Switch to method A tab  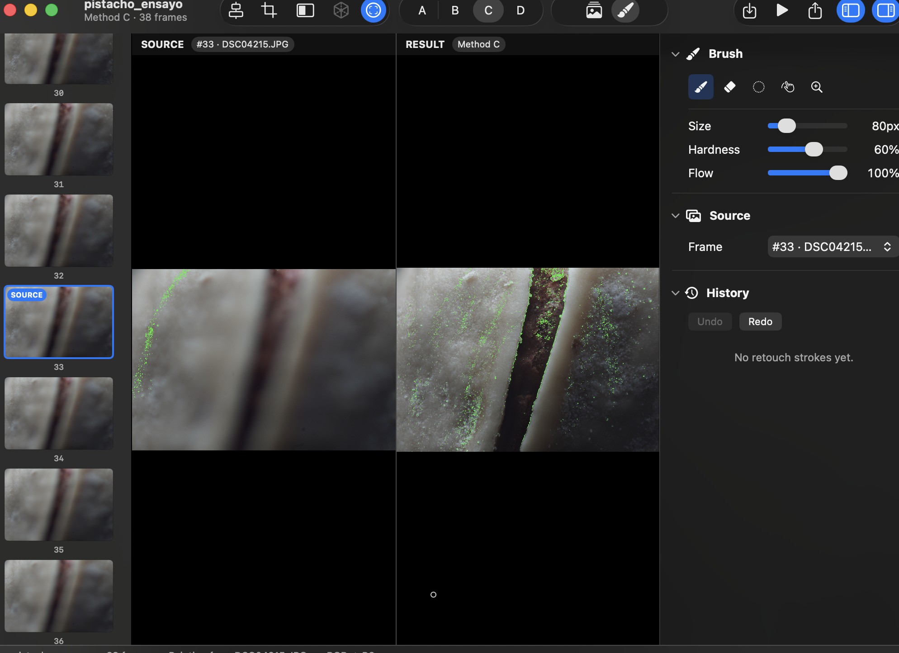422,10
